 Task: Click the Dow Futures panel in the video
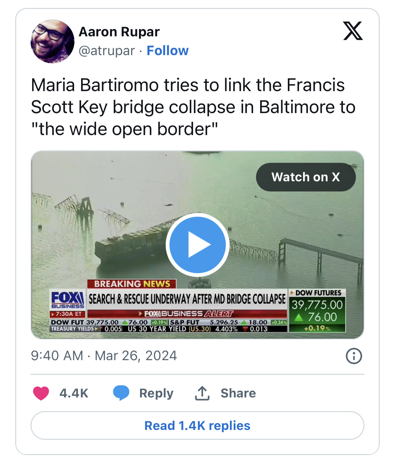[x=317, y=311]
